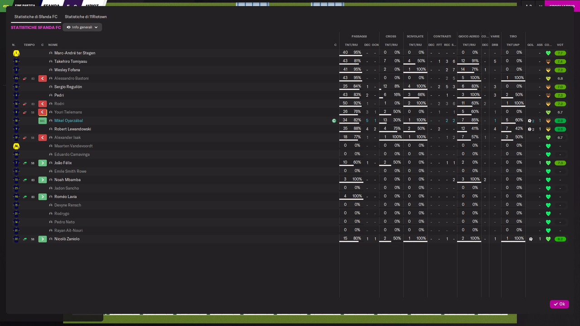Screen dimensions: 580x326
Task: Click the Rodrygo row name
Action: click(x=62, y=214)
